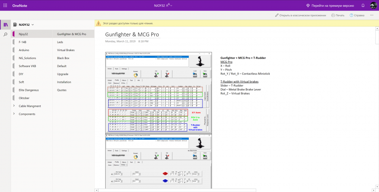Click the NJOY32 notebook book icon
This screenshot has width=379, height=192.
tap(15, 25)
